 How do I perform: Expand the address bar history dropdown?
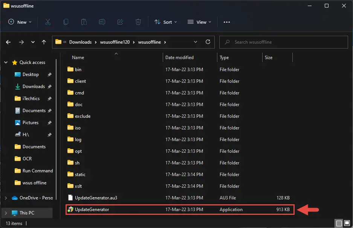point(196,42)
